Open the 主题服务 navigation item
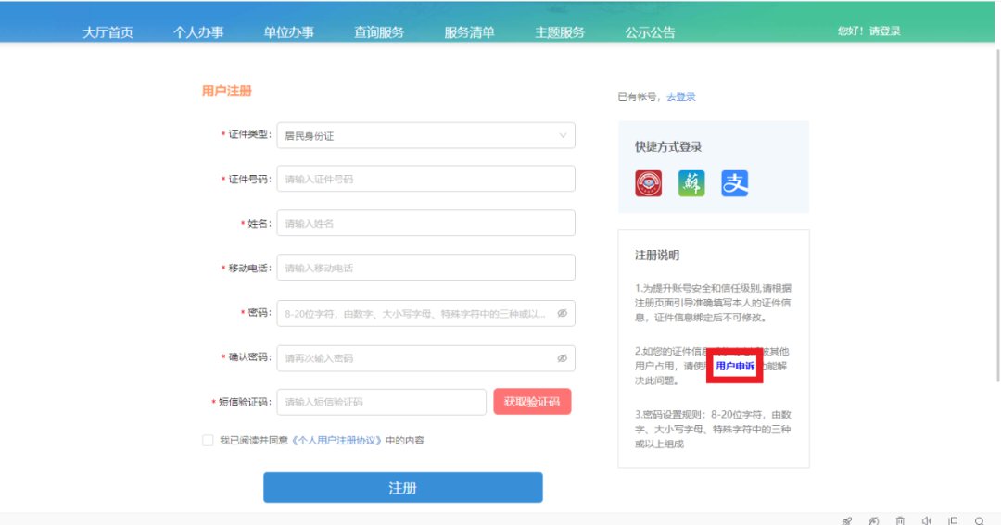The image size is (1001, 525). [560, 32]
